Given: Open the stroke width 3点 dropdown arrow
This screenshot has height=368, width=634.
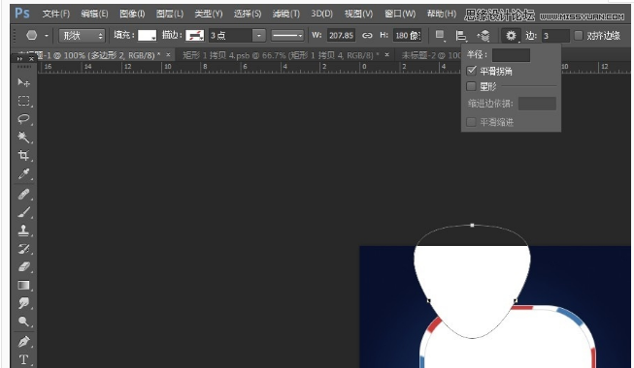Looking at the screenshot, I should click(259, 36).
